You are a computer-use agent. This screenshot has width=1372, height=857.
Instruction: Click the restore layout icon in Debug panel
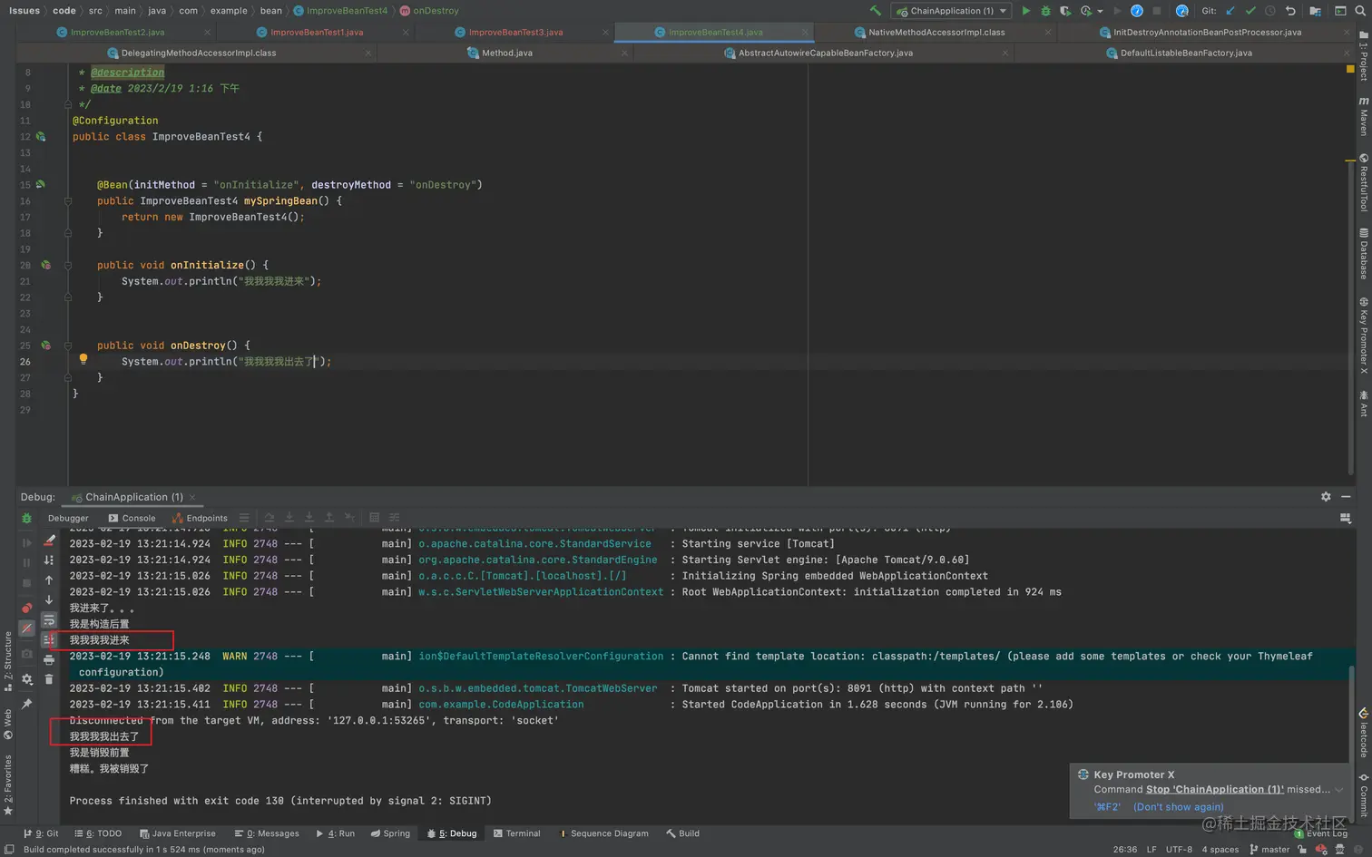1346,518
